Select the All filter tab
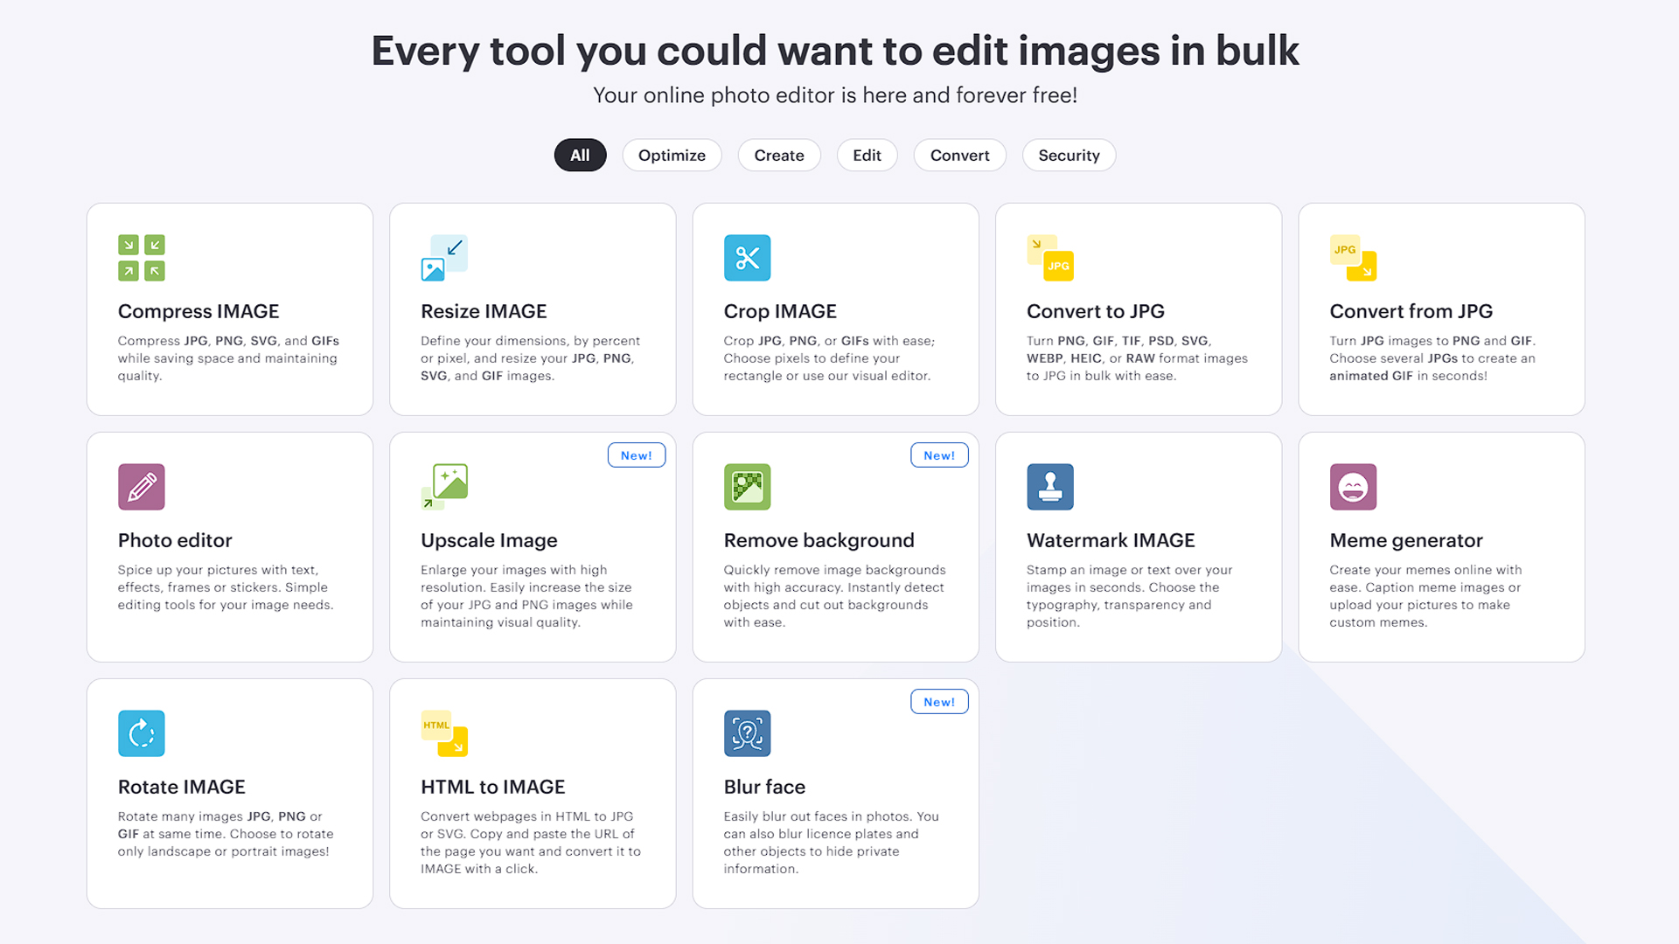The image size is (1679, 944). tap(580, 156)
